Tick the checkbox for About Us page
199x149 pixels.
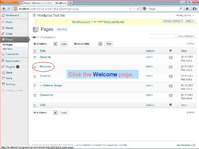(35, 57)
